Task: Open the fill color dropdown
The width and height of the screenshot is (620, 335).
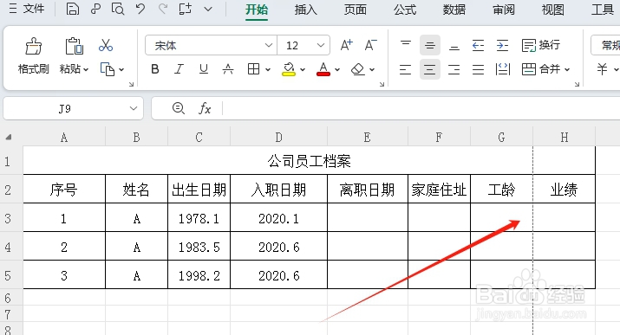Action: [303, 70]
